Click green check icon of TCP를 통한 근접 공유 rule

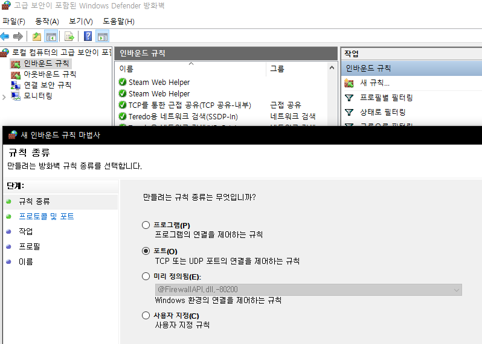pos(123,105)
